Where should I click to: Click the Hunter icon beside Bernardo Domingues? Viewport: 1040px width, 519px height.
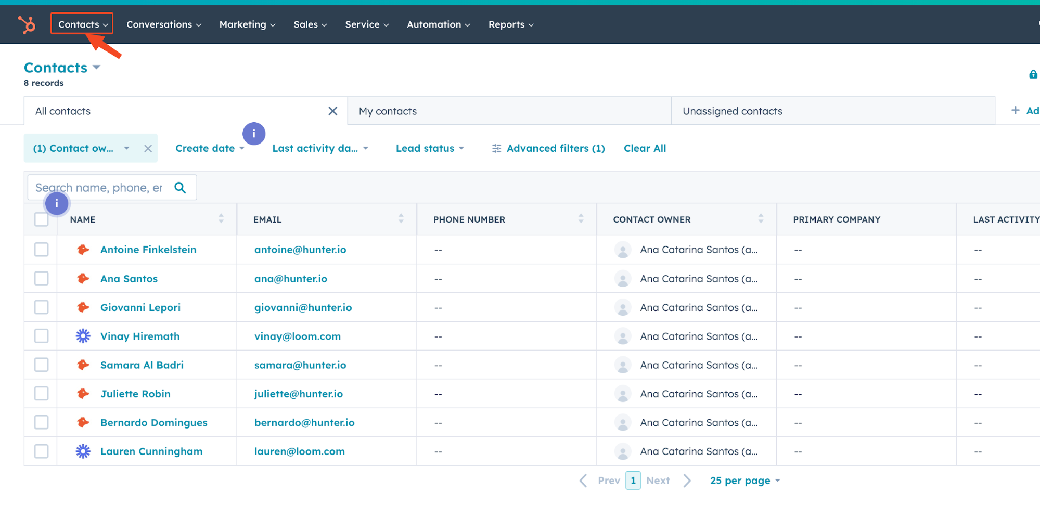point(83,422)
